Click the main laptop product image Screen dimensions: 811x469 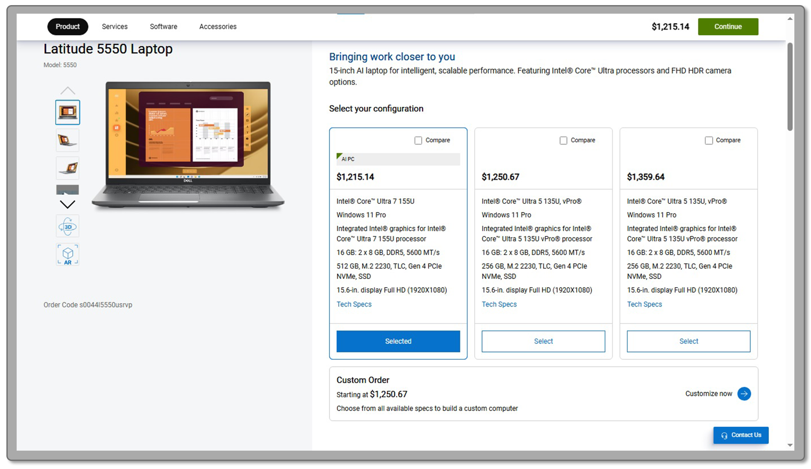tap(188, 145)
